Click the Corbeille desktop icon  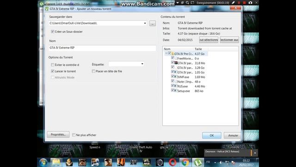(x=233, y=147)
